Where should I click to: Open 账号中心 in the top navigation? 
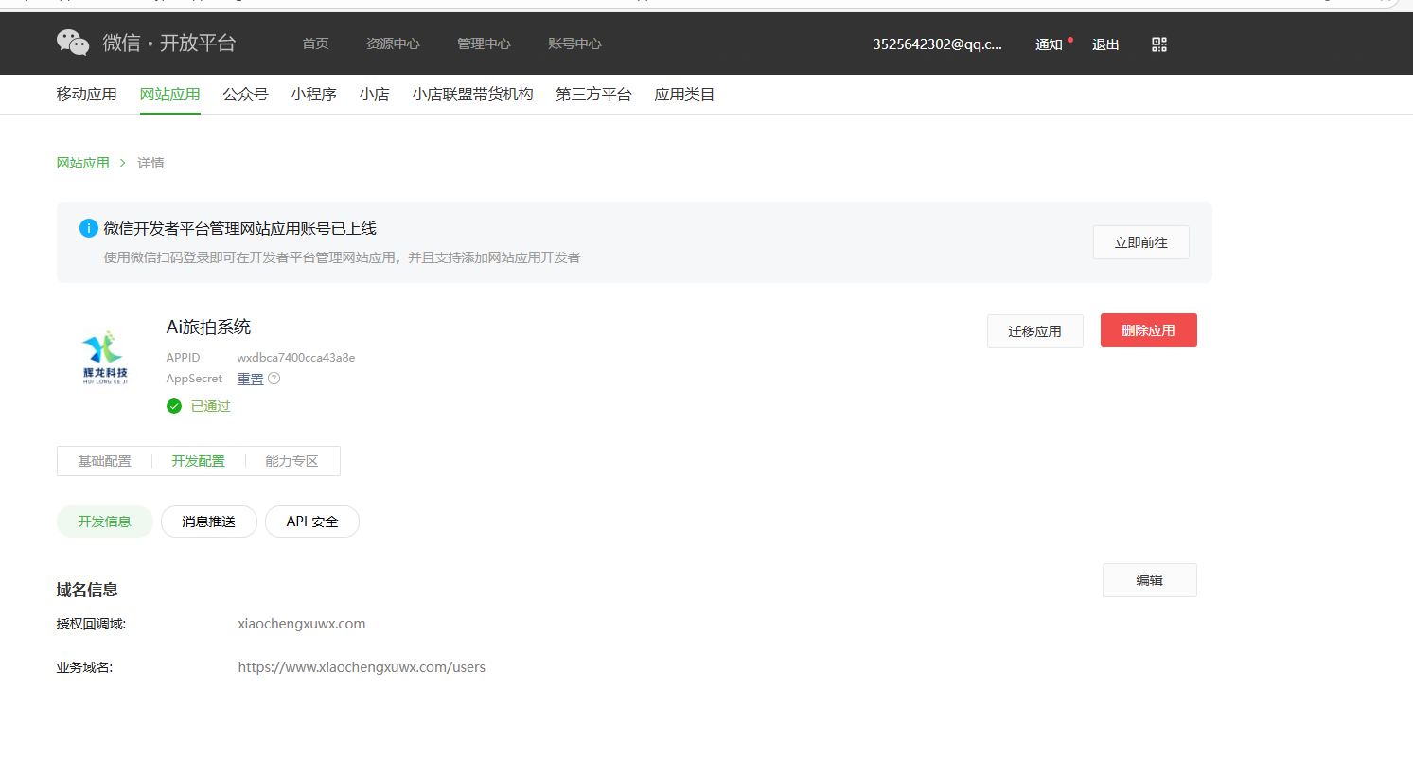574,44
